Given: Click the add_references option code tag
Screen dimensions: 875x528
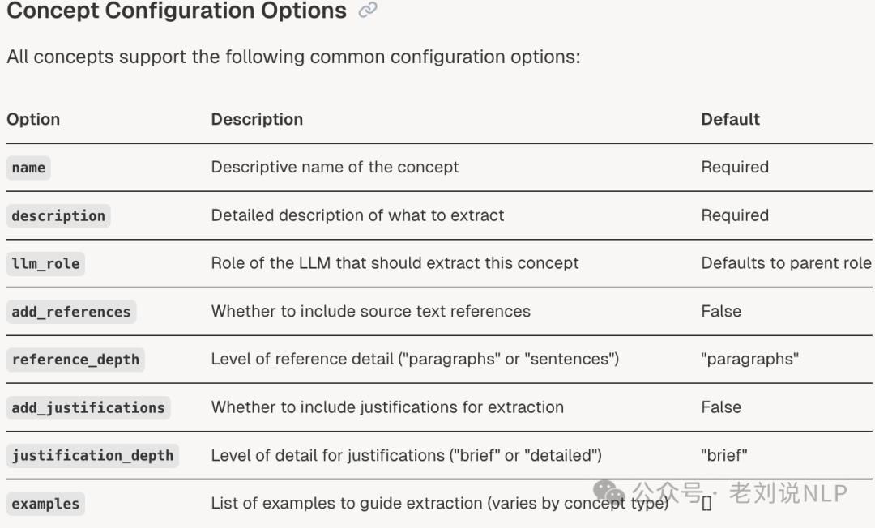Looking at the screenshot, I should tap(71, 312).
